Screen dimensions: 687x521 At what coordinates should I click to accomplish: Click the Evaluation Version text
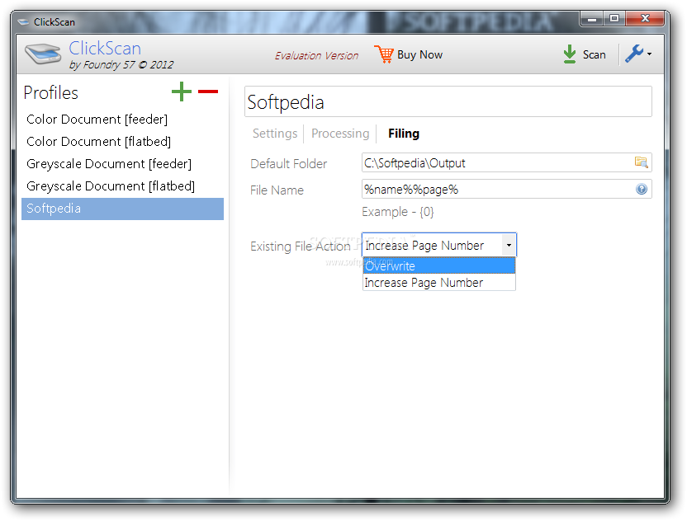tap(316, 55)
